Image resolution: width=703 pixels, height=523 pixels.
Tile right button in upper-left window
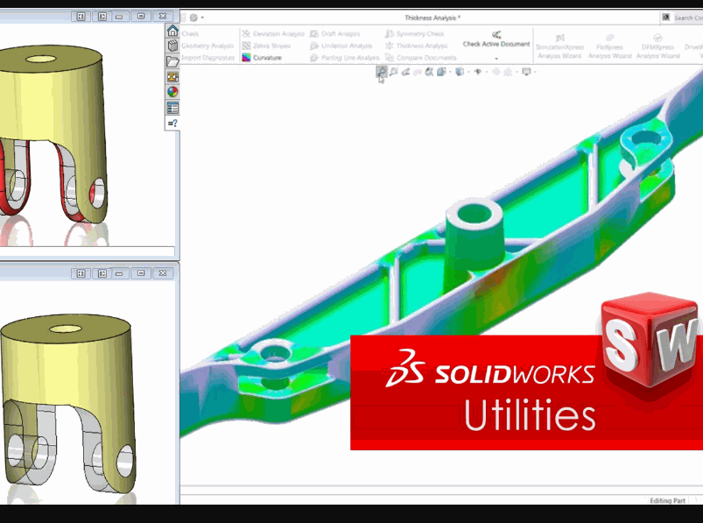(x=102, y=16)
